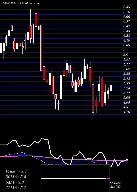Click the long white recovery candle after the drop
Screen dimensions: 137x192
(x=61, y=87)
